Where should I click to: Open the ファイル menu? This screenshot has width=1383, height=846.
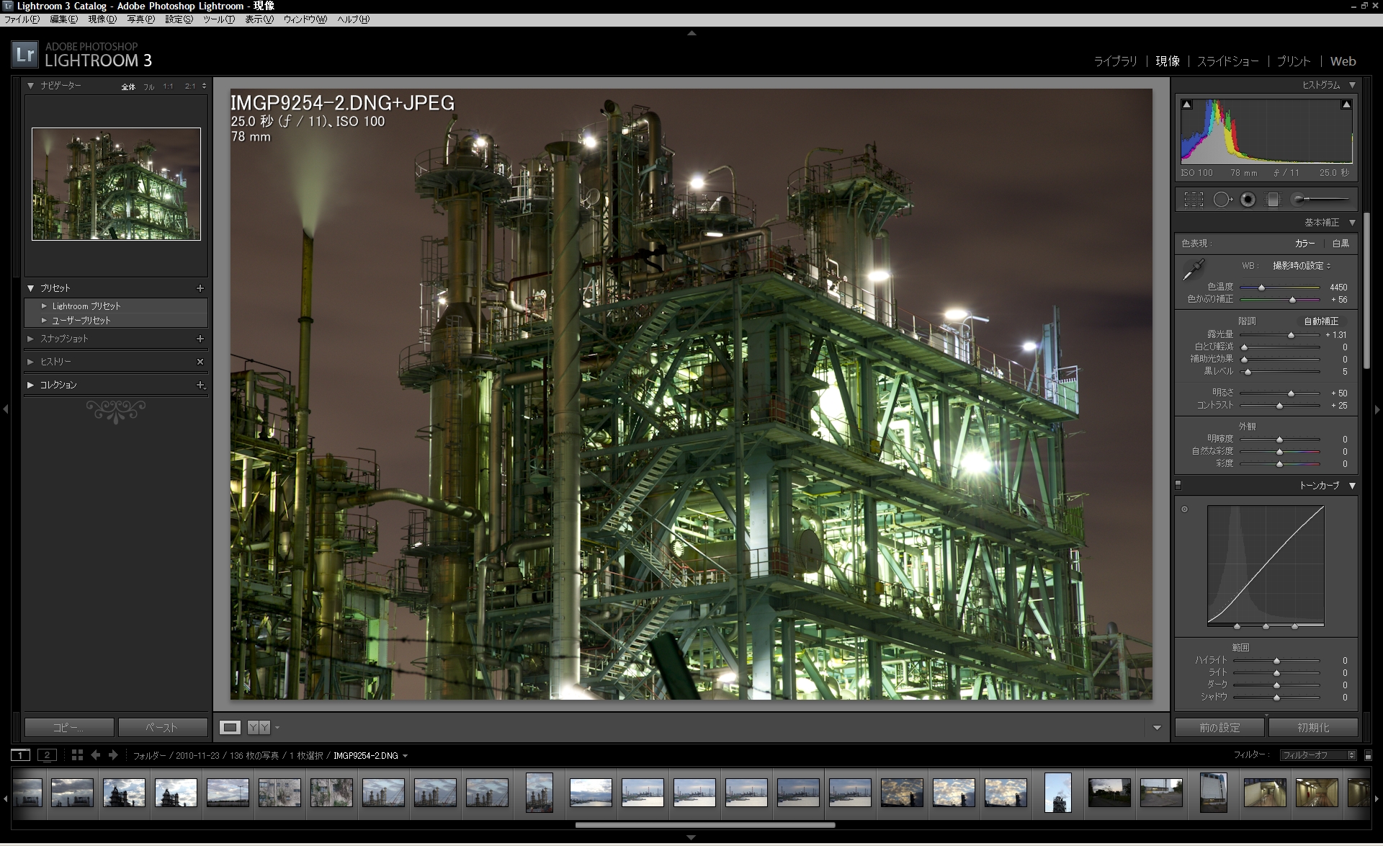[x=22, y=19]
